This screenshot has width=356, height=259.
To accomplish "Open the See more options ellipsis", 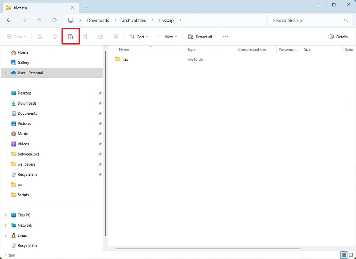I will [225, 37].
